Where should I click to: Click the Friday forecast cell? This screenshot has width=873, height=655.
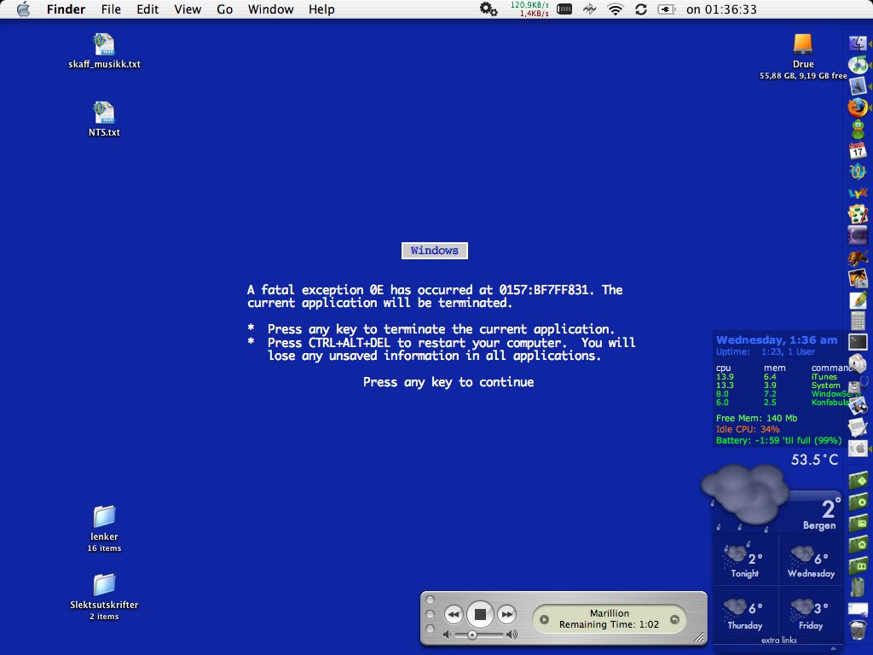[x=811, y=612]
